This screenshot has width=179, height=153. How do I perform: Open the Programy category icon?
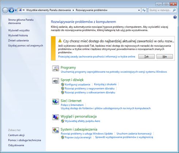pyautogui.click(x=56, y=68)
